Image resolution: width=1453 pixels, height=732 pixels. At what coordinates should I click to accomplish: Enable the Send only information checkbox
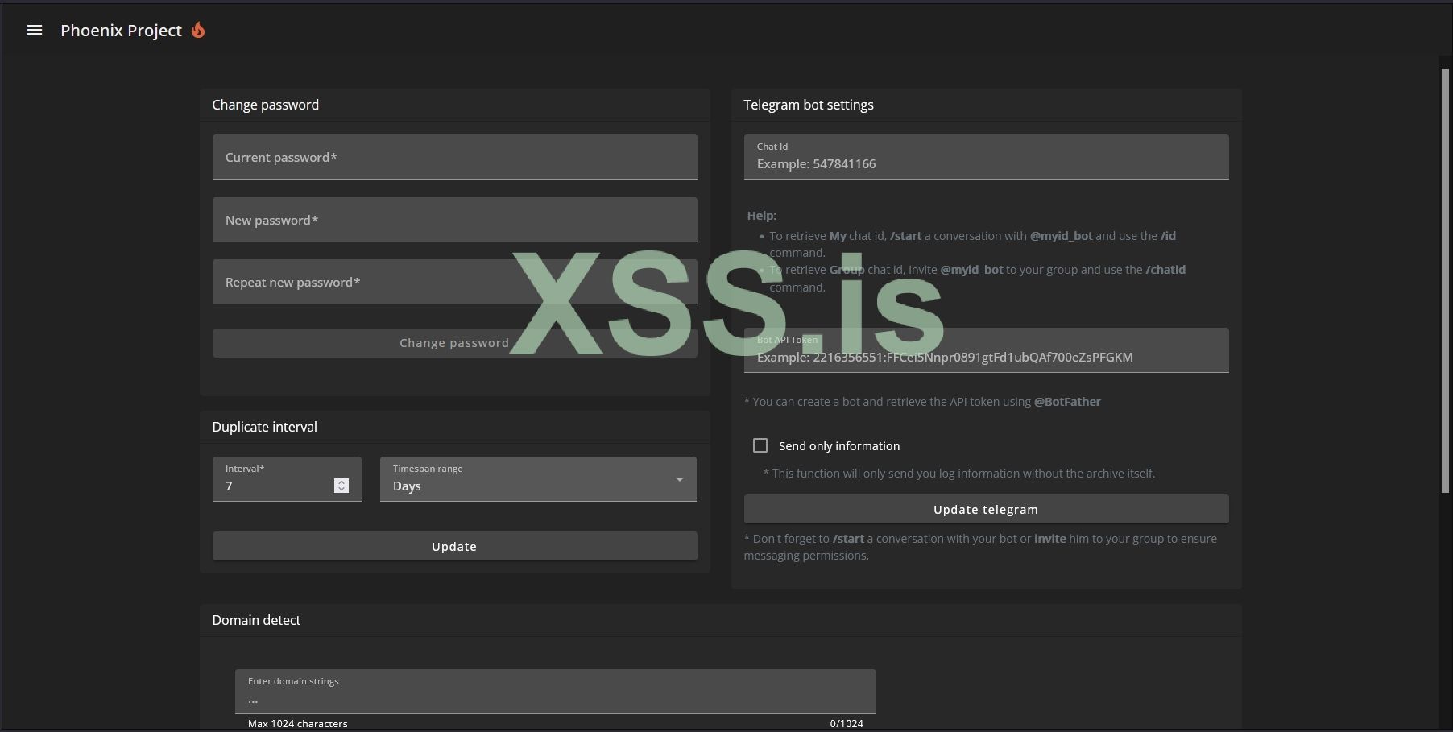[x=760, y=445]
